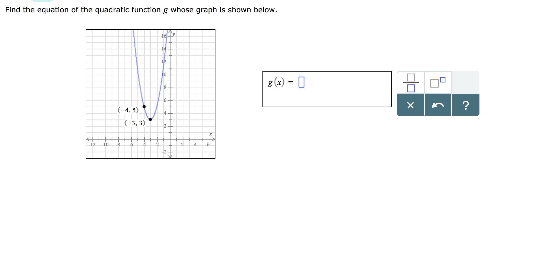
Task: Click the 16 tick label on y-axis
Action: pyautogui.click(x=164, y=36)
